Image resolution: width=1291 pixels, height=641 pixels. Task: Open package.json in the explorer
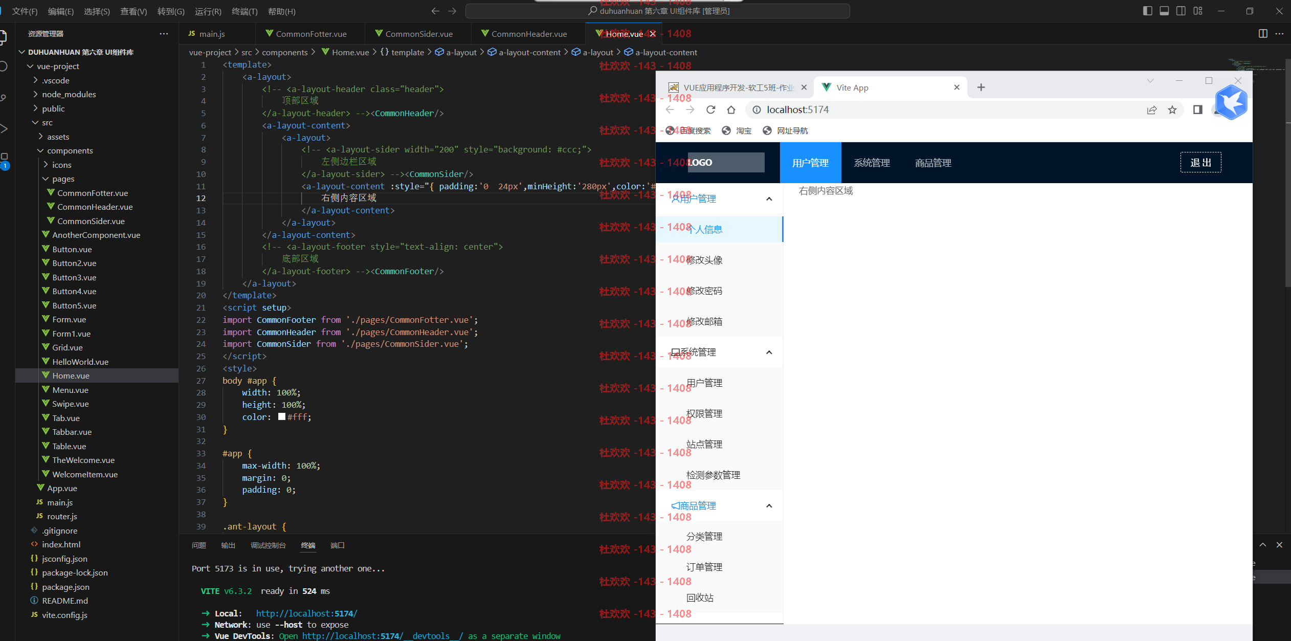(x=65, y=587)
